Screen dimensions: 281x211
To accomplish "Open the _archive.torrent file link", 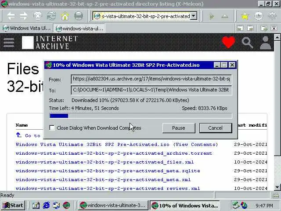I will 114,153.
